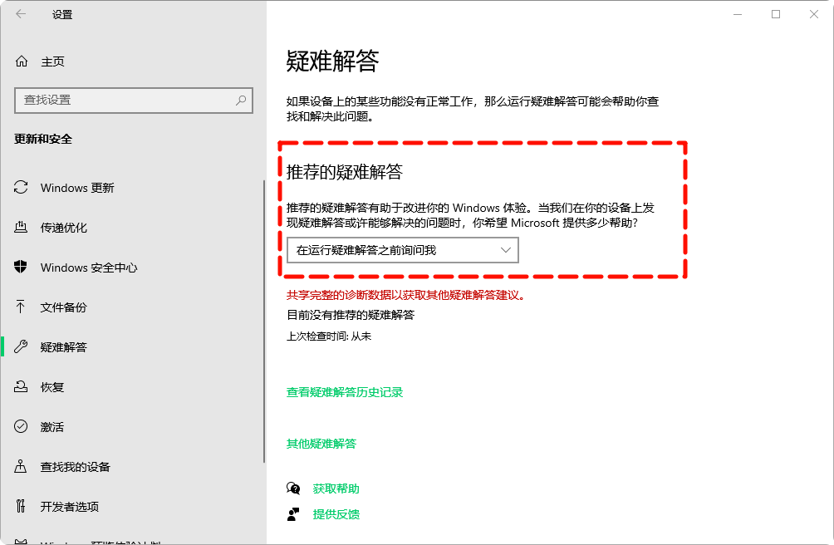The image size is (834, 545).
Task: Click the 开发者选项 icon
Action: point(22,507)
